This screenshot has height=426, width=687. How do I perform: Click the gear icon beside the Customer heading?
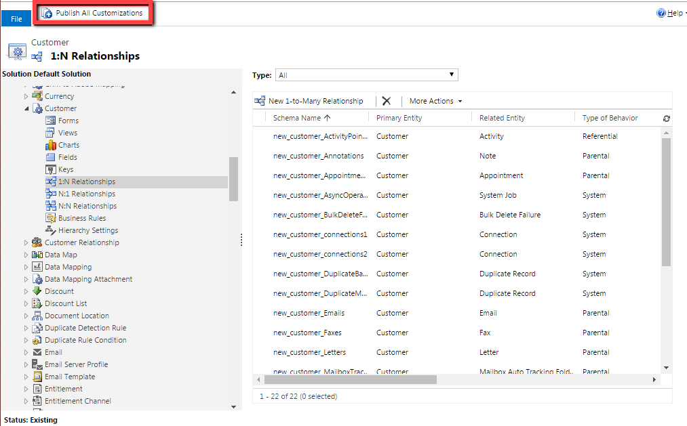coord(16,50)
